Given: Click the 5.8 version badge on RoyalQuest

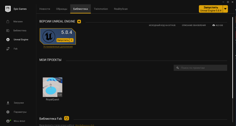Looking at the screenshot, I should point(60,95).
